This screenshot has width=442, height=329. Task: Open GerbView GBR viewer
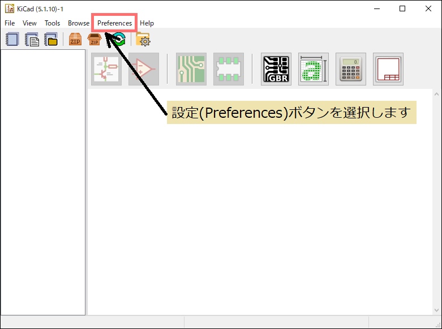[x=276, y=69]
